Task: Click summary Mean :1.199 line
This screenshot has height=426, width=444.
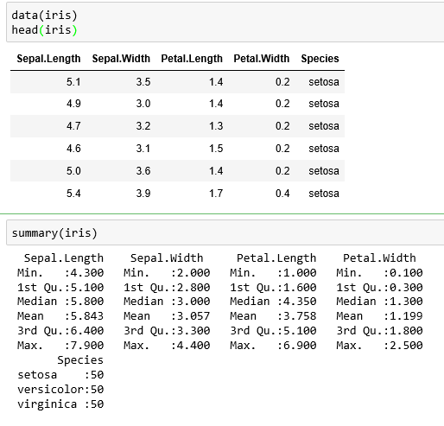Action: click(379, 316)
